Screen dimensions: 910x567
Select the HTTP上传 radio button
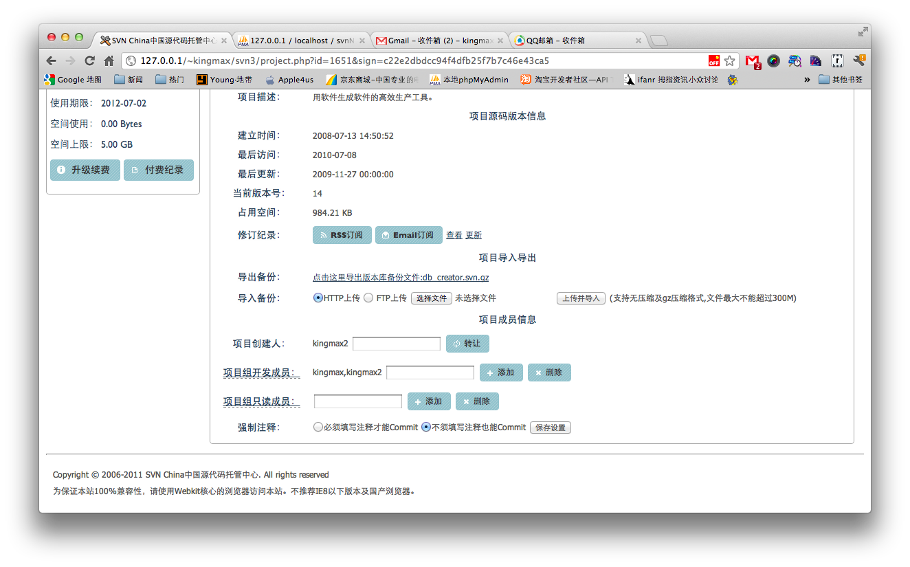318,298
